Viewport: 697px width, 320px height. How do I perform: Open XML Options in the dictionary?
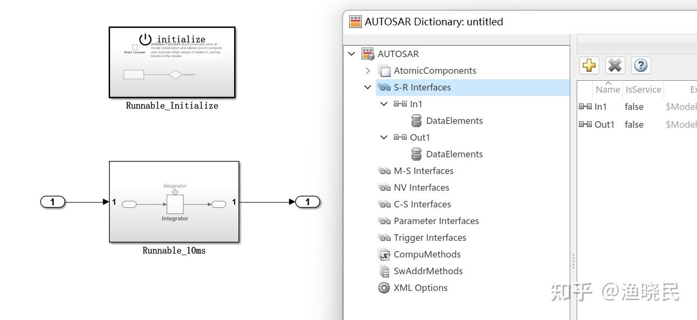[x=420, y=288]
